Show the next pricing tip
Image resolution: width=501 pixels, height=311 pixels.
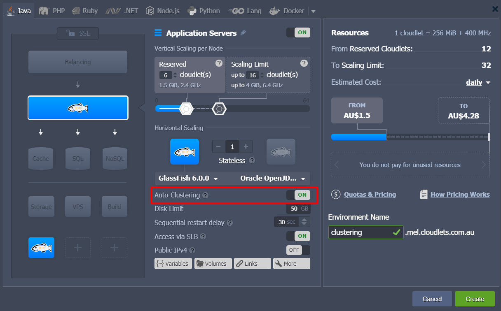[484, 165]
